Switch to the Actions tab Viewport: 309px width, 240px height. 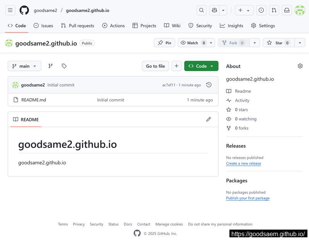(x=114, y=26)
